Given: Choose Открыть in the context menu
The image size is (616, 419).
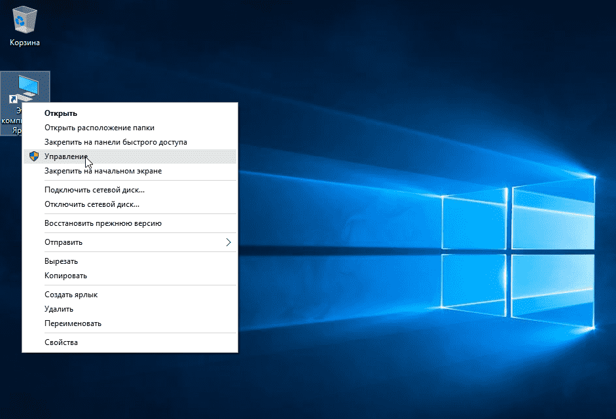Looking at the screenshot, I should click(61, 113).
